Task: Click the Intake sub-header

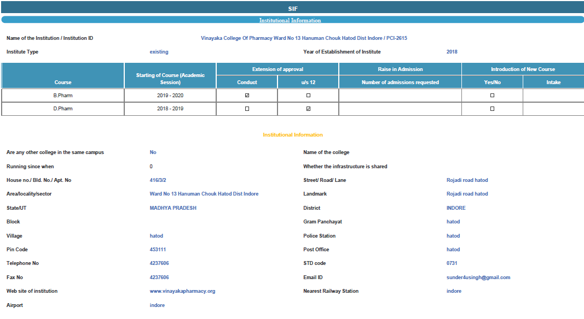Action: click(553, 82)
